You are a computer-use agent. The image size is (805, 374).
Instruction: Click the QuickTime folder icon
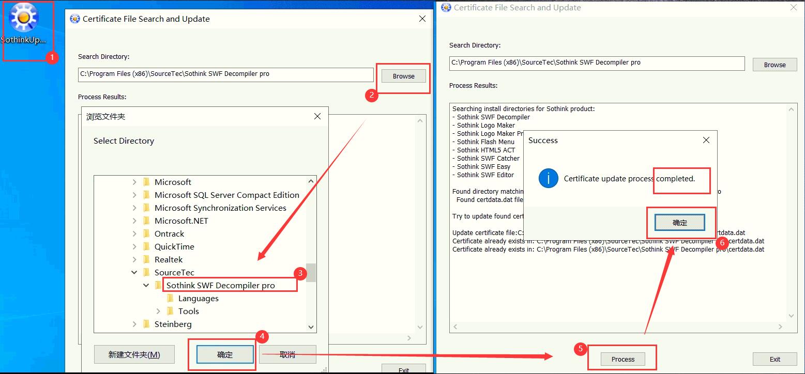(146, 246)
